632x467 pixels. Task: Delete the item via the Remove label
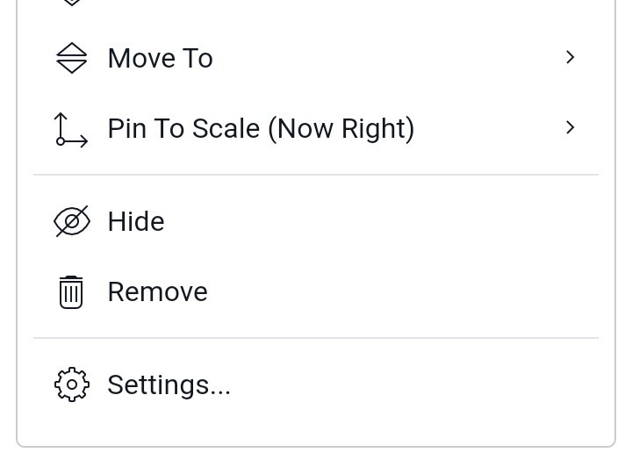tap(157, 292)
